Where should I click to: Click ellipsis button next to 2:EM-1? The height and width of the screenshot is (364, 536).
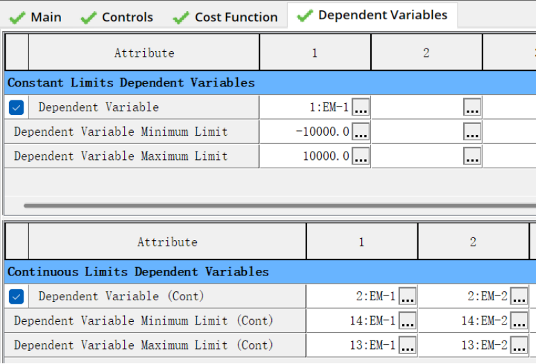coord(407,296)
